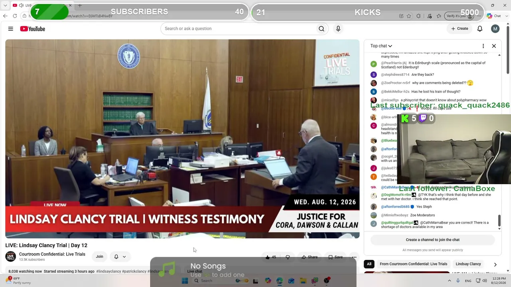Open Courtroom Confidential: Live Trials channel name
Image resolution: width=511 pixels, height=287 pixels.
pos(52,254)
